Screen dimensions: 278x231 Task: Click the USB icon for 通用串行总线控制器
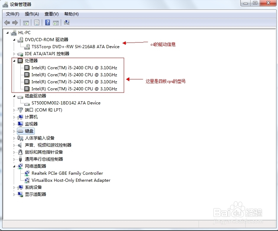tap(20, 159)
